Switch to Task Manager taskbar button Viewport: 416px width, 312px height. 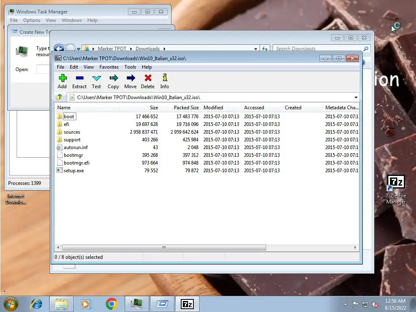[x=137, y=304]
